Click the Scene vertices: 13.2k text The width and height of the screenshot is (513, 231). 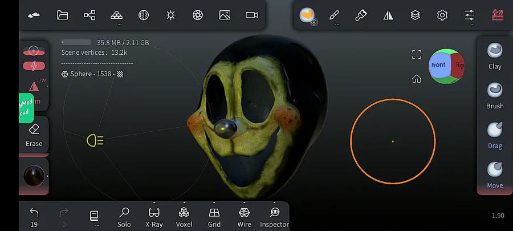[94, 52]
